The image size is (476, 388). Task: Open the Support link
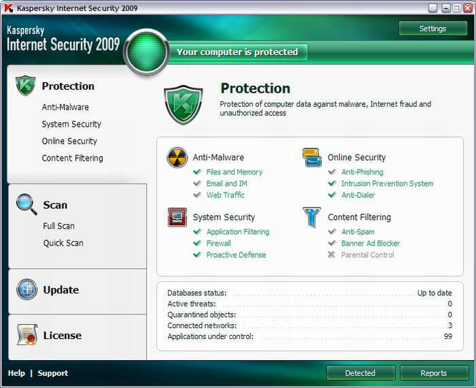(x=53, y=373)
